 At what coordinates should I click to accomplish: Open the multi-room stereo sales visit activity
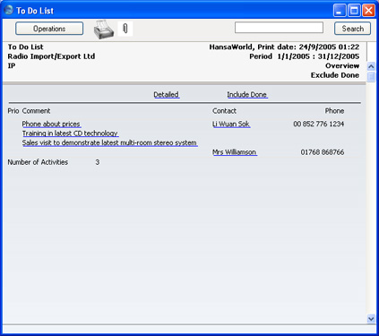click(109, 143)
